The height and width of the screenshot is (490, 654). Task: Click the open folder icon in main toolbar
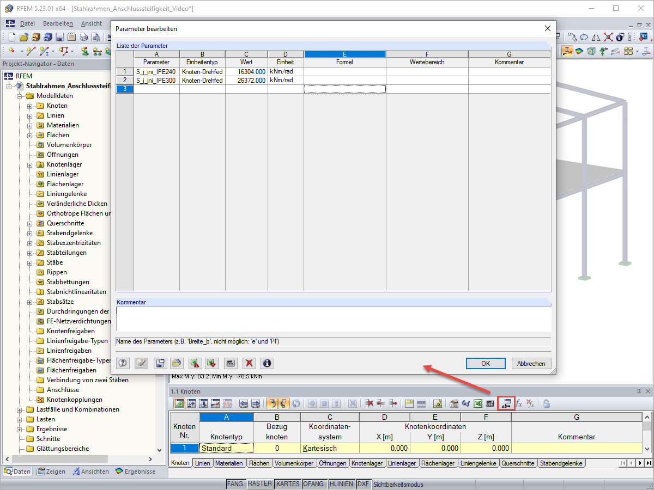(x=23, y=37)
